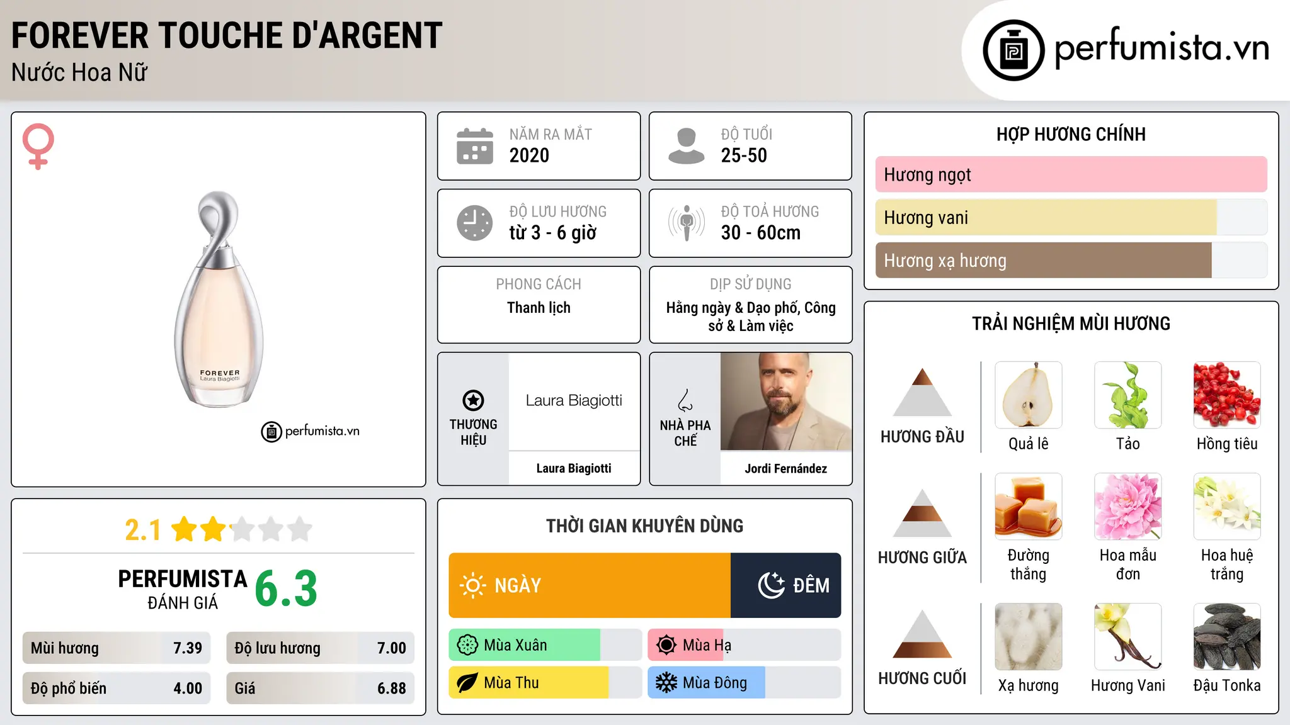Open the Laura Biagiotti brand name link
This screenshot has width=1290, height=725.
click(x=574, y=468)
